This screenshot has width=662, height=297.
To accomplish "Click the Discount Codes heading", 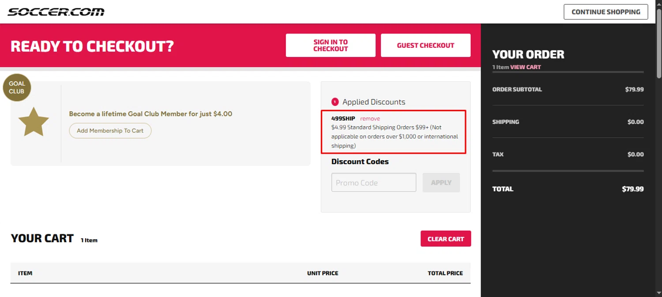I will 360,162.
